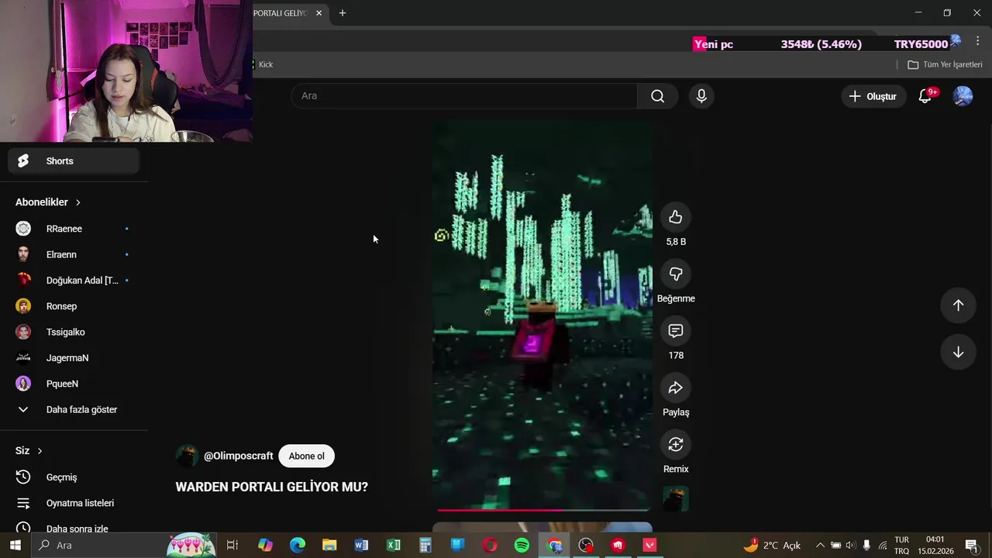
Task: Open the @Olimposcraft channel link
Action: 239,456
